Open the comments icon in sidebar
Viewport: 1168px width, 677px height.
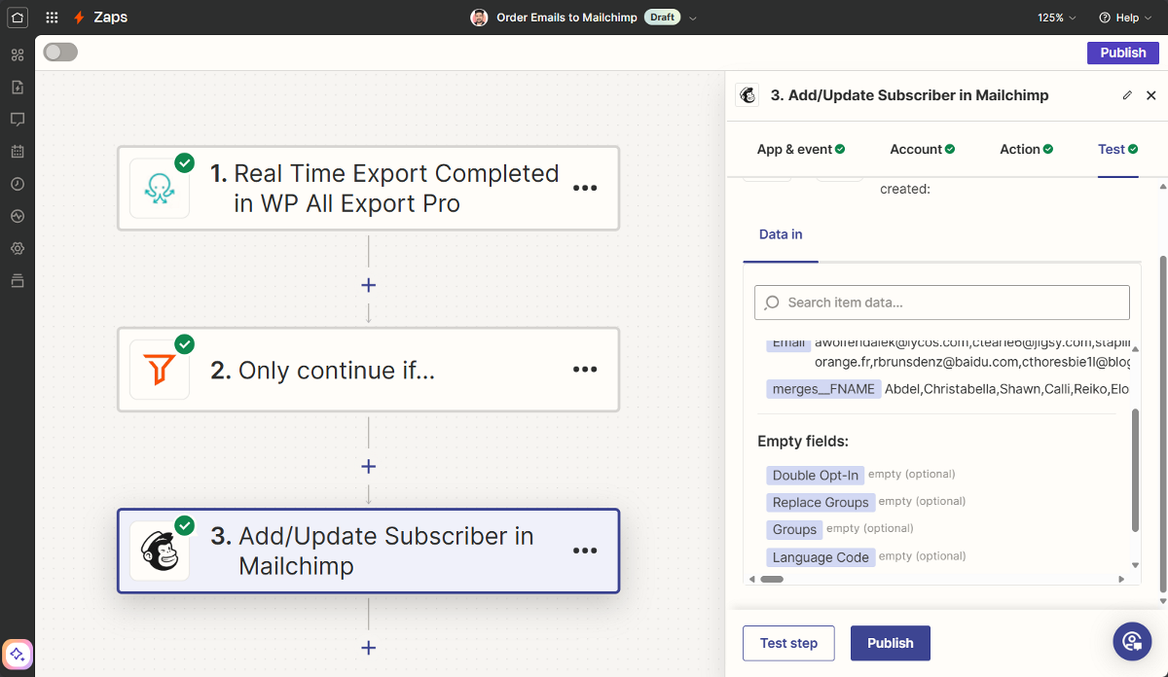[x=17, y=119]
